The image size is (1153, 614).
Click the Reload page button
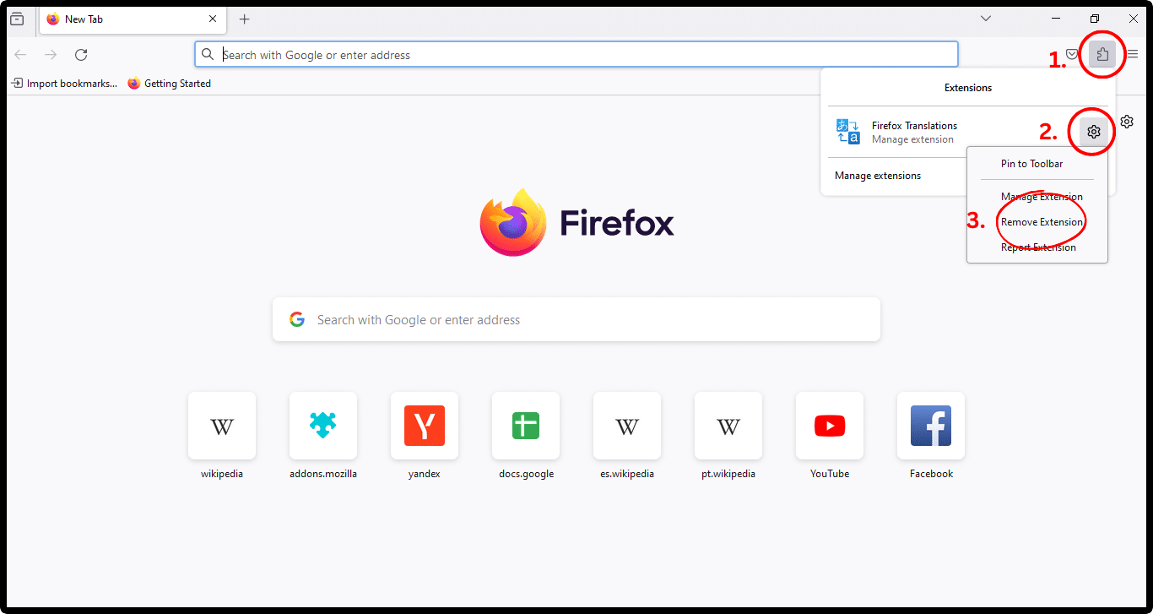(x=81, y=55)
